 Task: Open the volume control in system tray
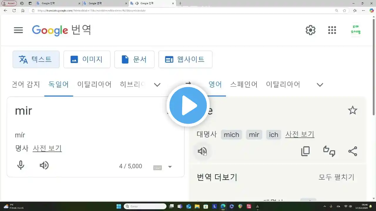point(350,206)
